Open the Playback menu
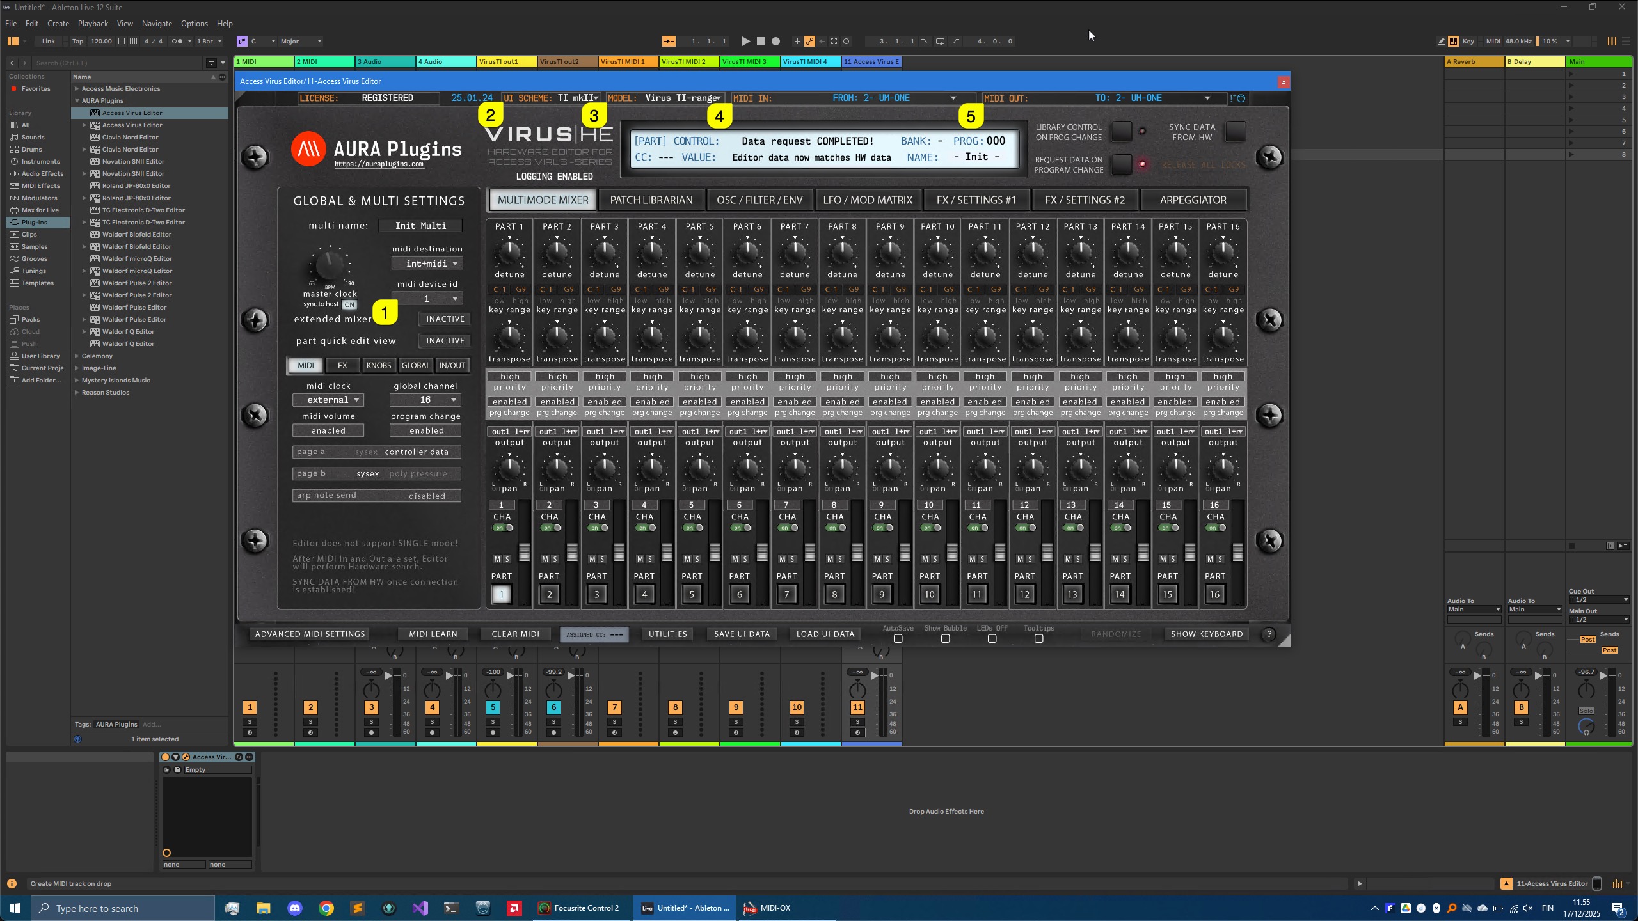The height and width of the screenshot is (921, 1638). pos(93,23)
